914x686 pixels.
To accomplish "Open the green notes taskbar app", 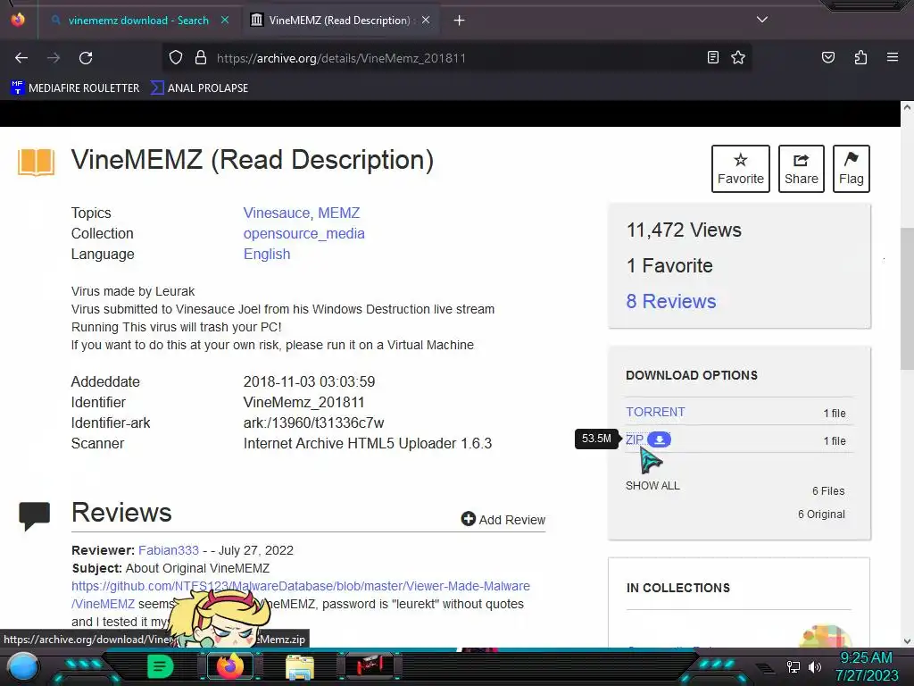I will click(160, 666).
